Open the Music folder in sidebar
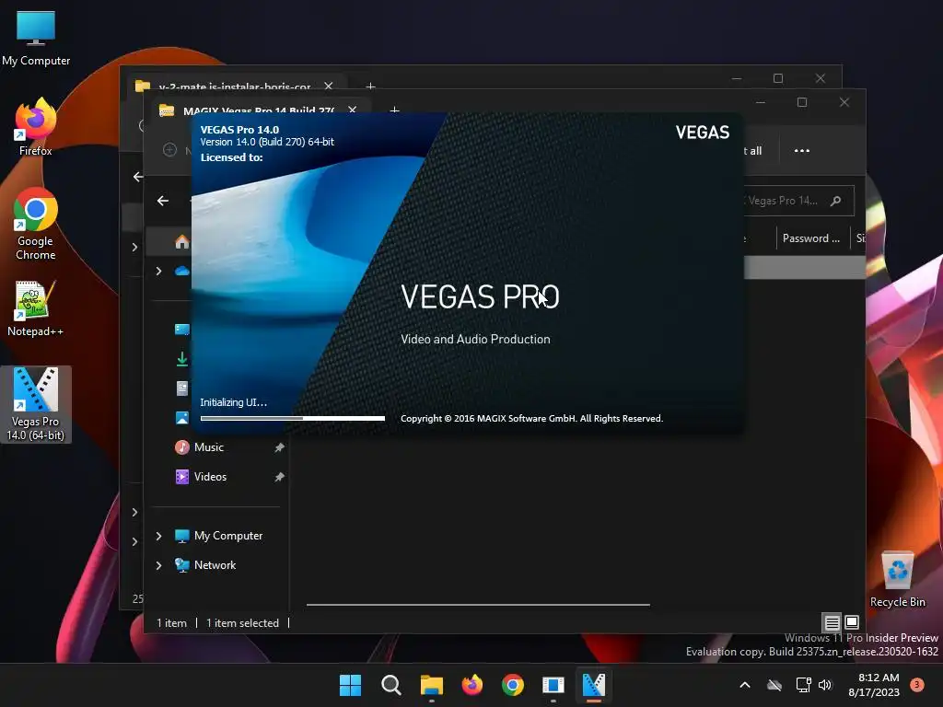Screen dimensions: 943x707 tap(209, 447)
